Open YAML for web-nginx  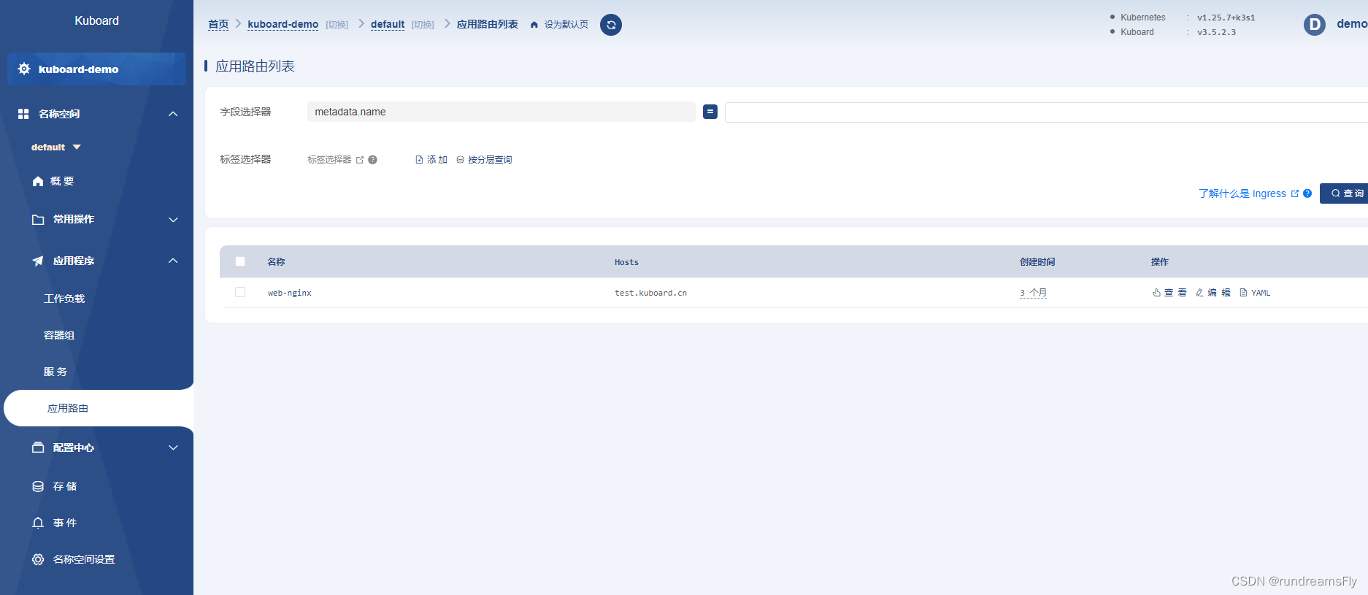click(x=1255, y=293)
